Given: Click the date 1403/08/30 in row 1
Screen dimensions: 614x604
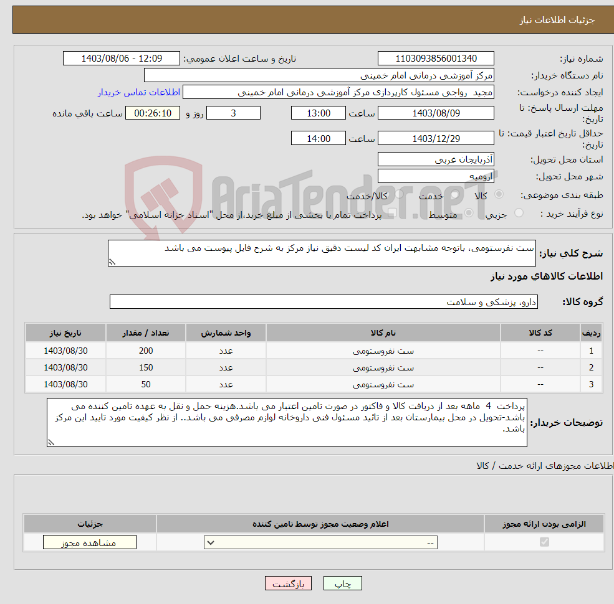Looking at the screenshot, I should [x=65, y=351].
